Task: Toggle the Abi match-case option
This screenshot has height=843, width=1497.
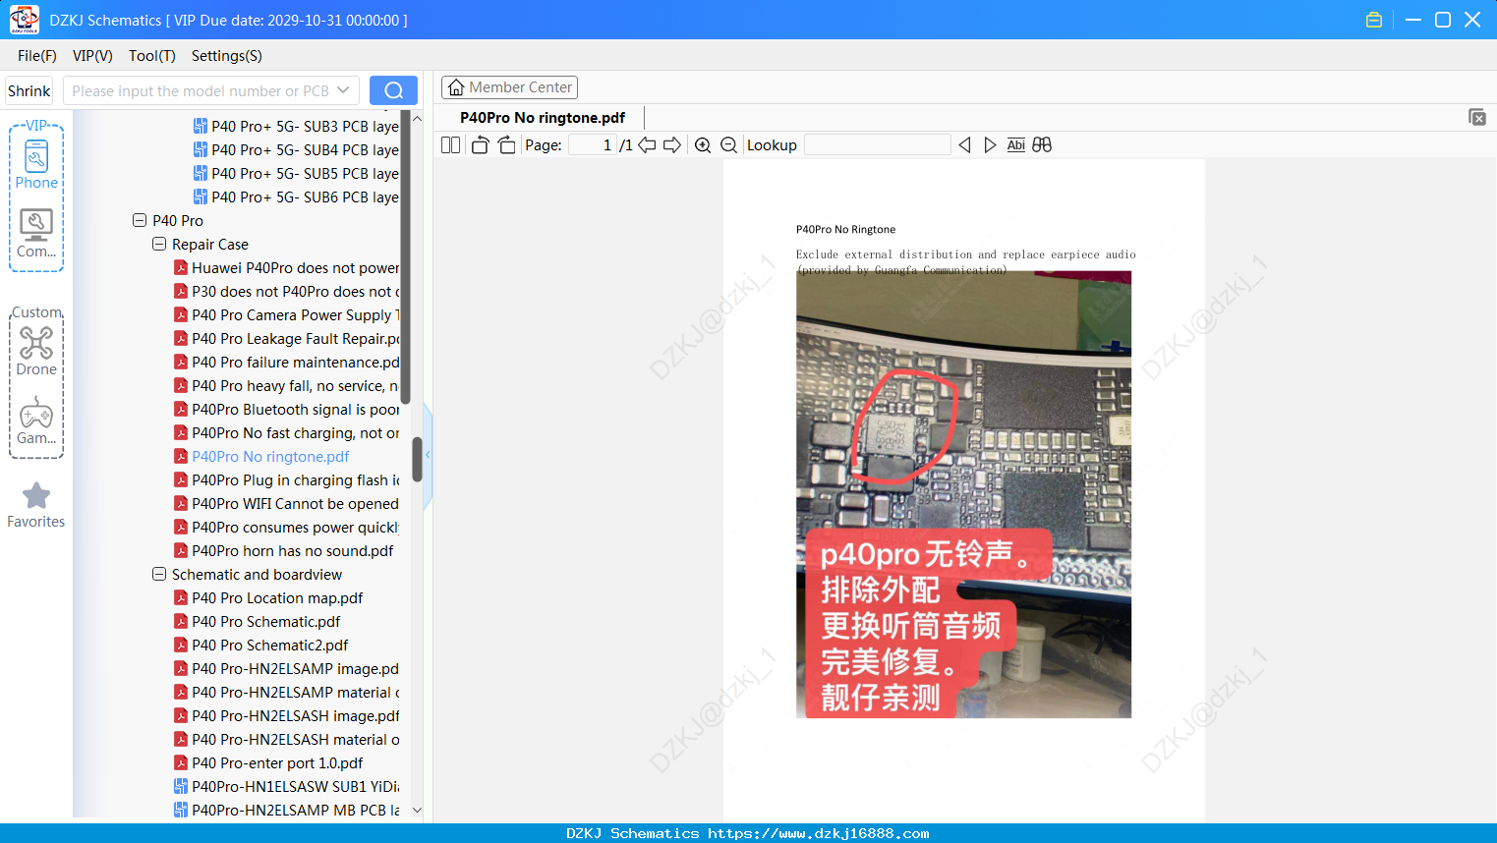Action: pyautogui.click(x=1016, y=145)
